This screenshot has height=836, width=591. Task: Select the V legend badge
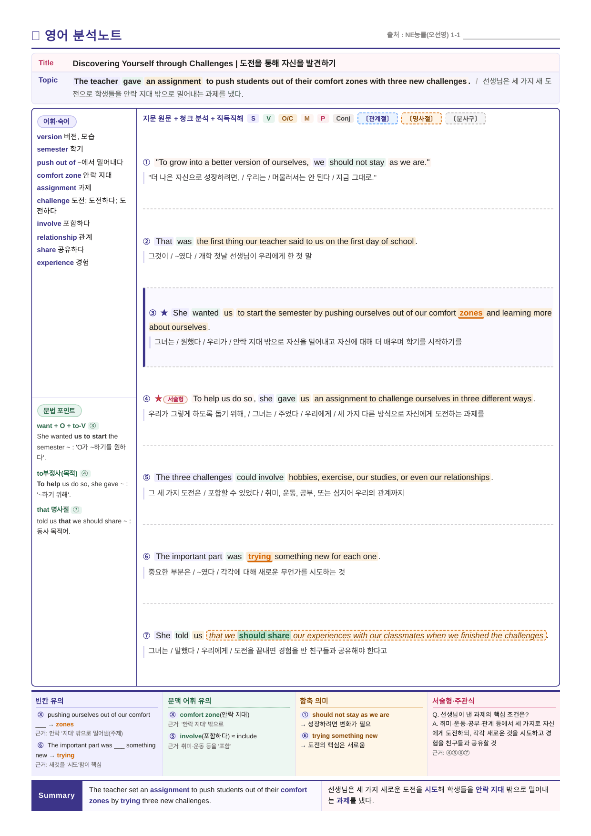coord(269,119)
